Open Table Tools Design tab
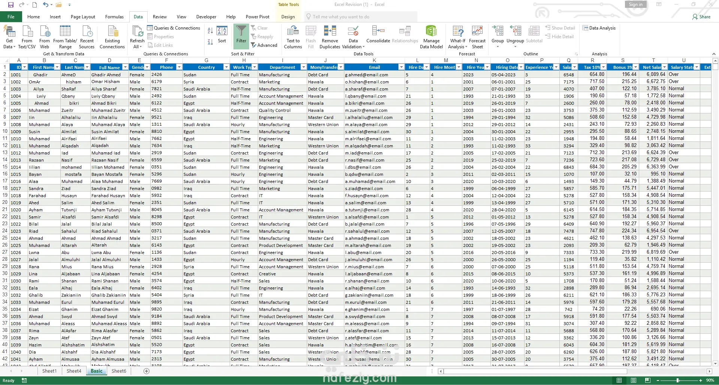The image size is (719, 385). click(288, 17)
